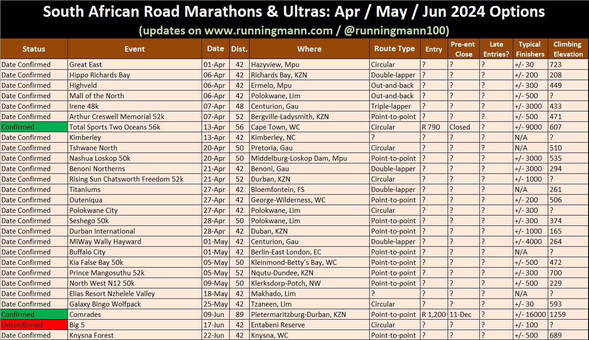Viewport: 589px width, 340px height.
Task: Select the Prince Mangosuthu 52k event
Action: (135, 273)
